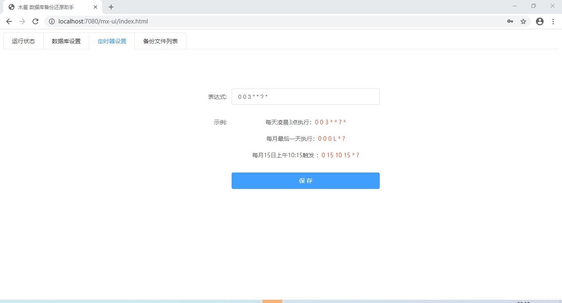This screenshot has height=303, width=562.
Task: Close the 木星 数据库备份还原助手 tab
Action: click(95, 7)
